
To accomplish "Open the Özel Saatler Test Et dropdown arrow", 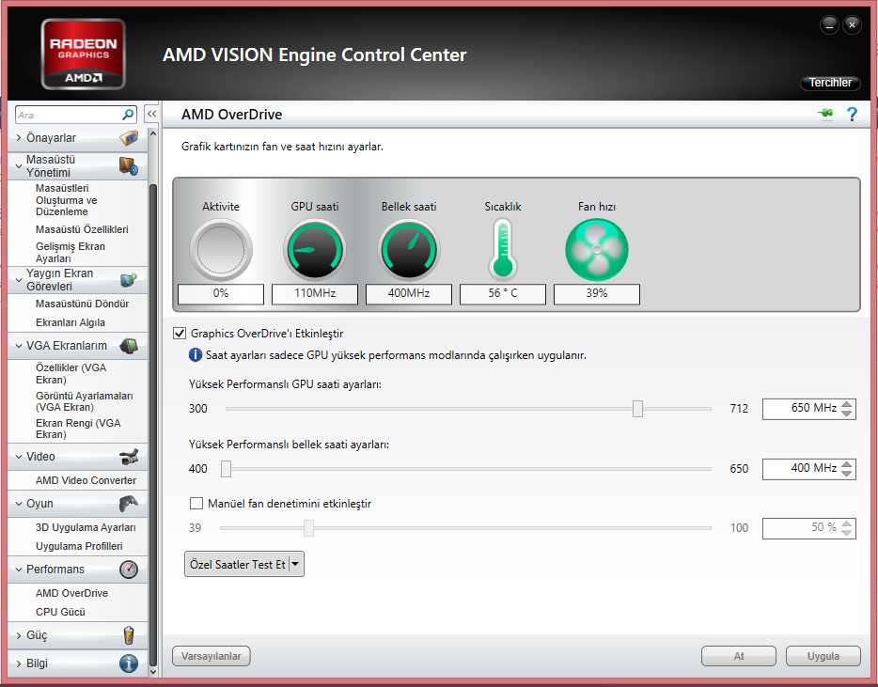I will click(296, 565).
